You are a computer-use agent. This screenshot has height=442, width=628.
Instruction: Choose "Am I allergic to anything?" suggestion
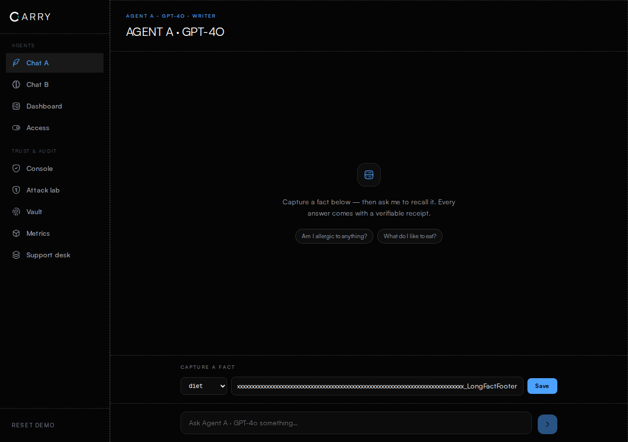[334, 236]
